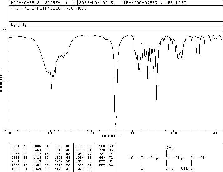Click peak table entry 1337
Viewport: 223px width, 172px height.
(58, 146)
